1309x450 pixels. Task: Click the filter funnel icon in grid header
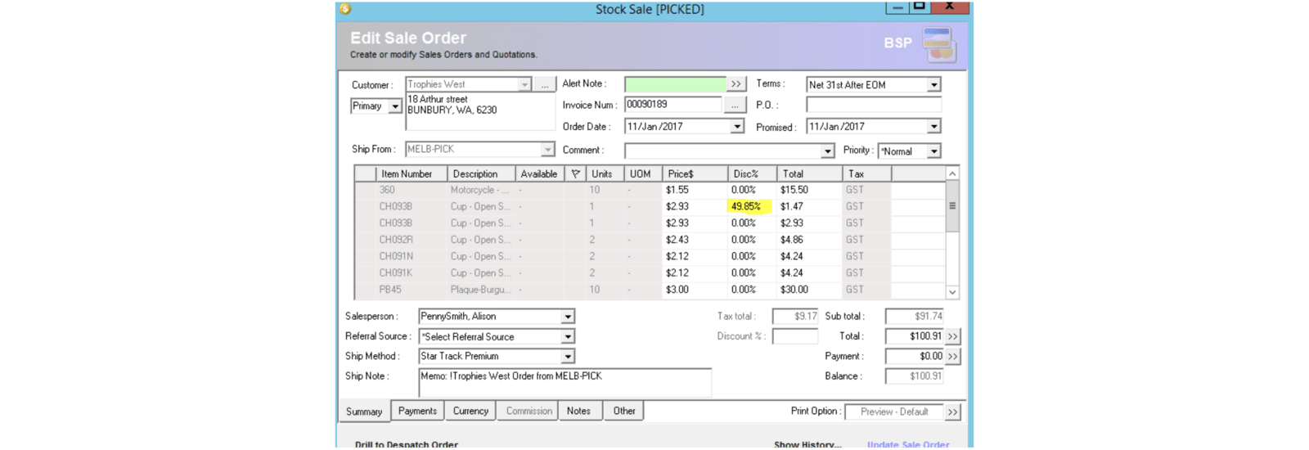(575, 174)
